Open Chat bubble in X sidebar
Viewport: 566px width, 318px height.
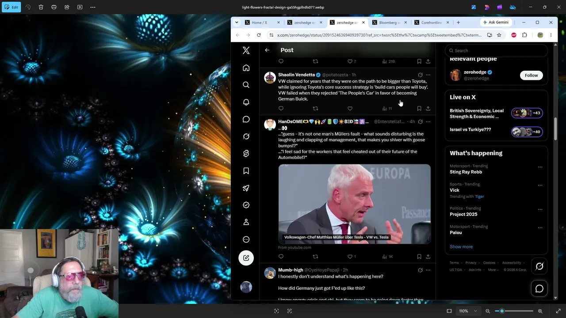[x=246, y=119]
